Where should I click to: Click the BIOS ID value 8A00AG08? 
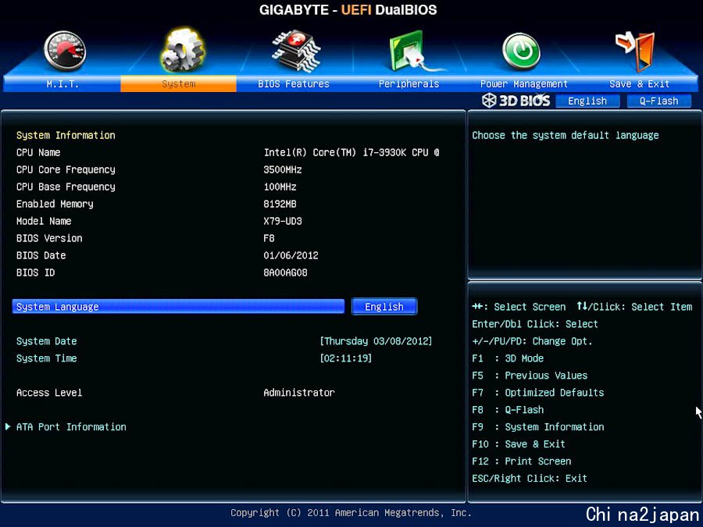coord(285,272)
